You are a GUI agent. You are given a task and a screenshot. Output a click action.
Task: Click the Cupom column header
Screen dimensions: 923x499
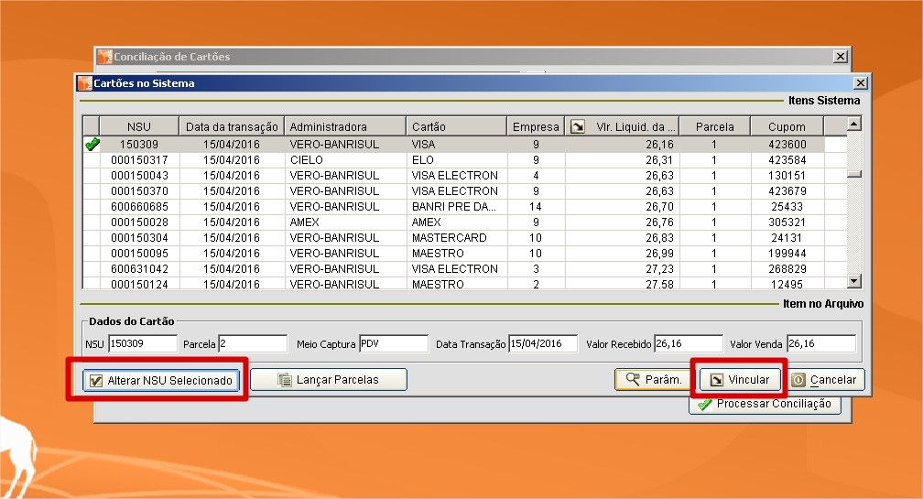[787, 126]
